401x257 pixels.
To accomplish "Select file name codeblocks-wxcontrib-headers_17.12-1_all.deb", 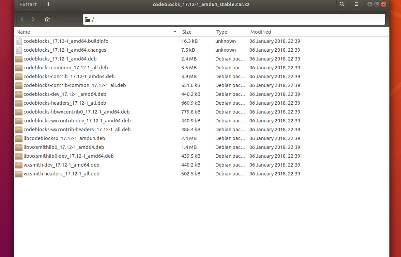I will tap(77, 130).
